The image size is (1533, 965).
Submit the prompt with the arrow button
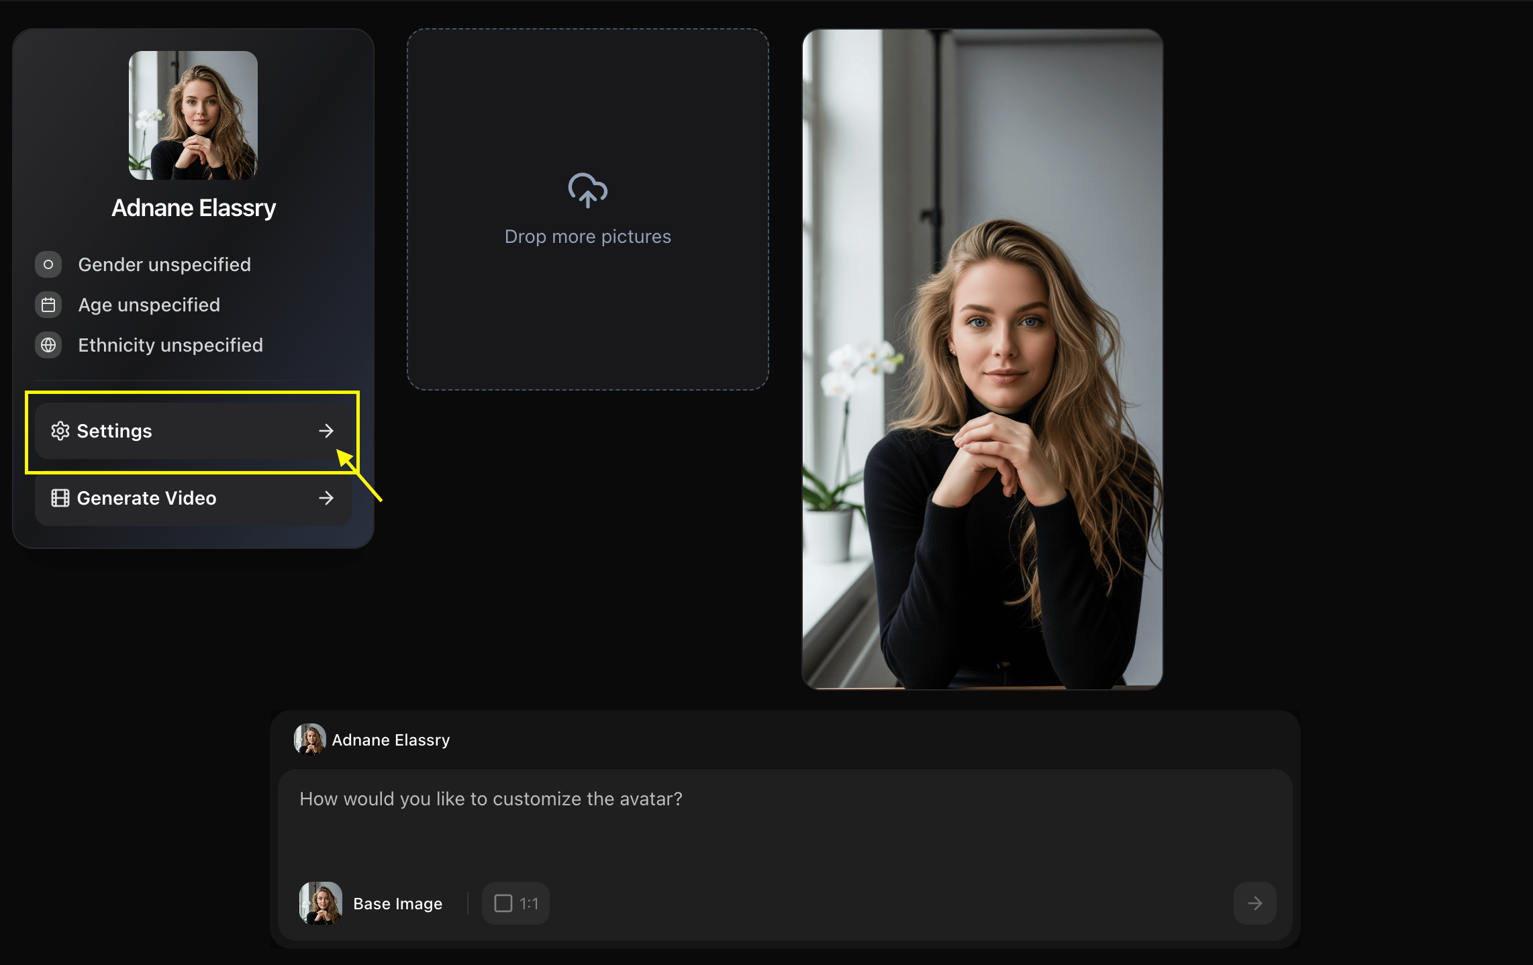pos(1255,903)
